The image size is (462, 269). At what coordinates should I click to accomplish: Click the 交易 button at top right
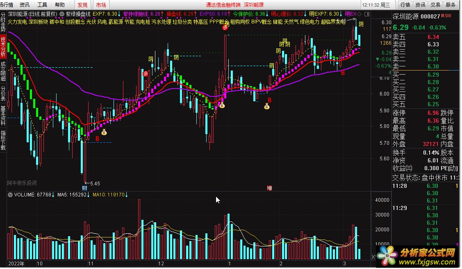click(x=435, y=5)
